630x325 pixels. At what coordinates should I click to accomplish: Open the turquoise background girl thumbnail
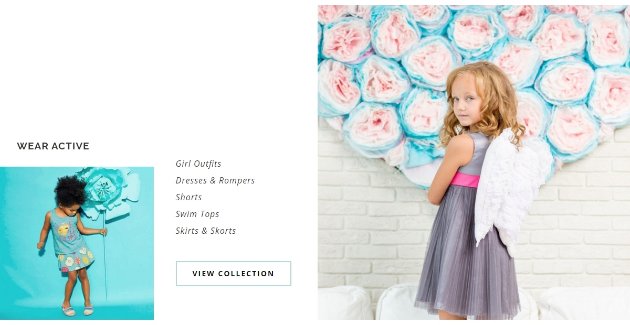[77, 243]
